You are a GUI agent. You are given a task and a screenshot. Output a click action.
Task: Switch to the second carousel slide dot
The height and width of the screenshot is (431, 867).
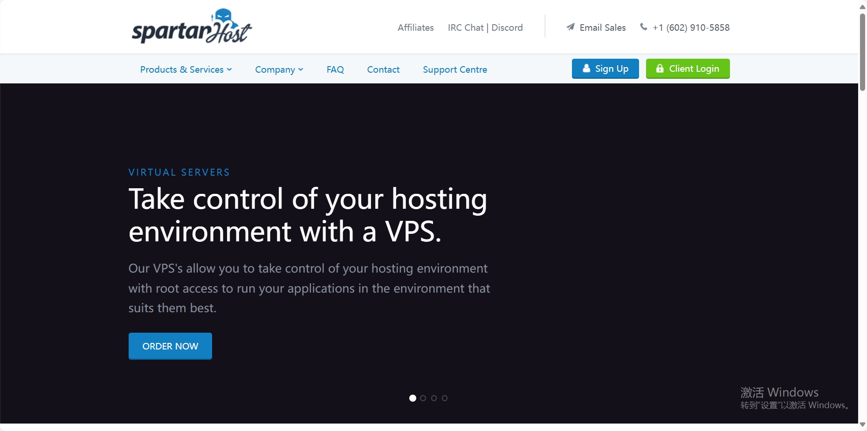tap(423, 398)
